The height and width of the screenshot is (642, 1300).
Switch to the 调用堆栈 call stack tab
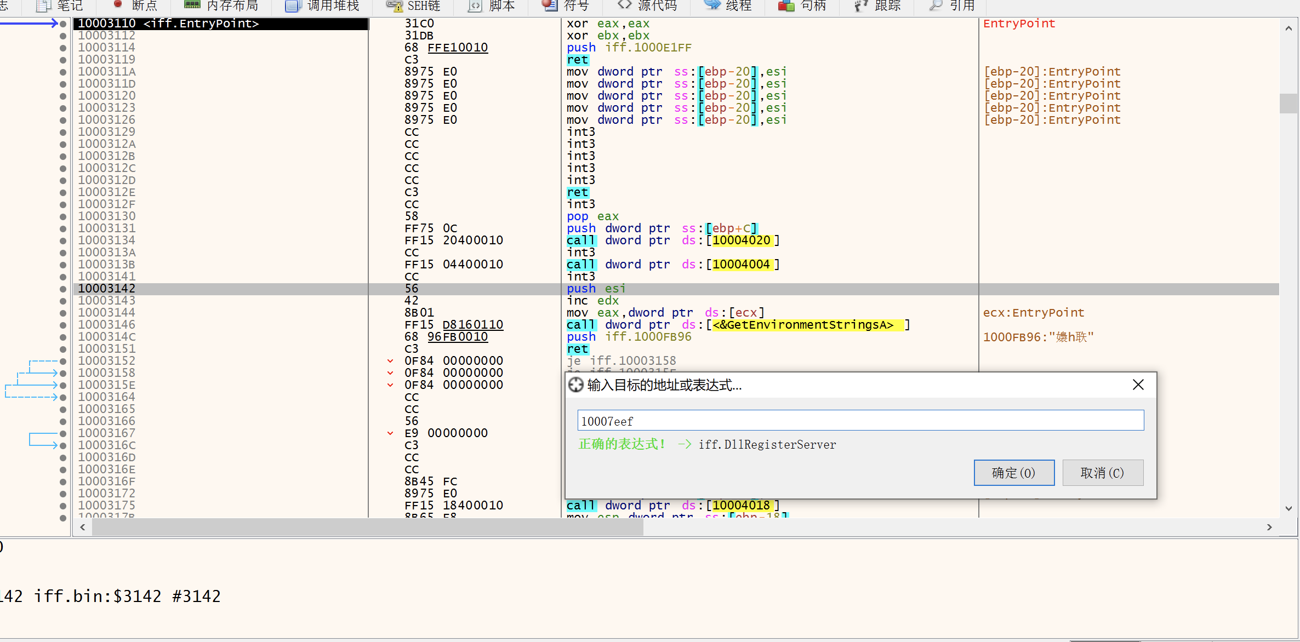(322, 6)
